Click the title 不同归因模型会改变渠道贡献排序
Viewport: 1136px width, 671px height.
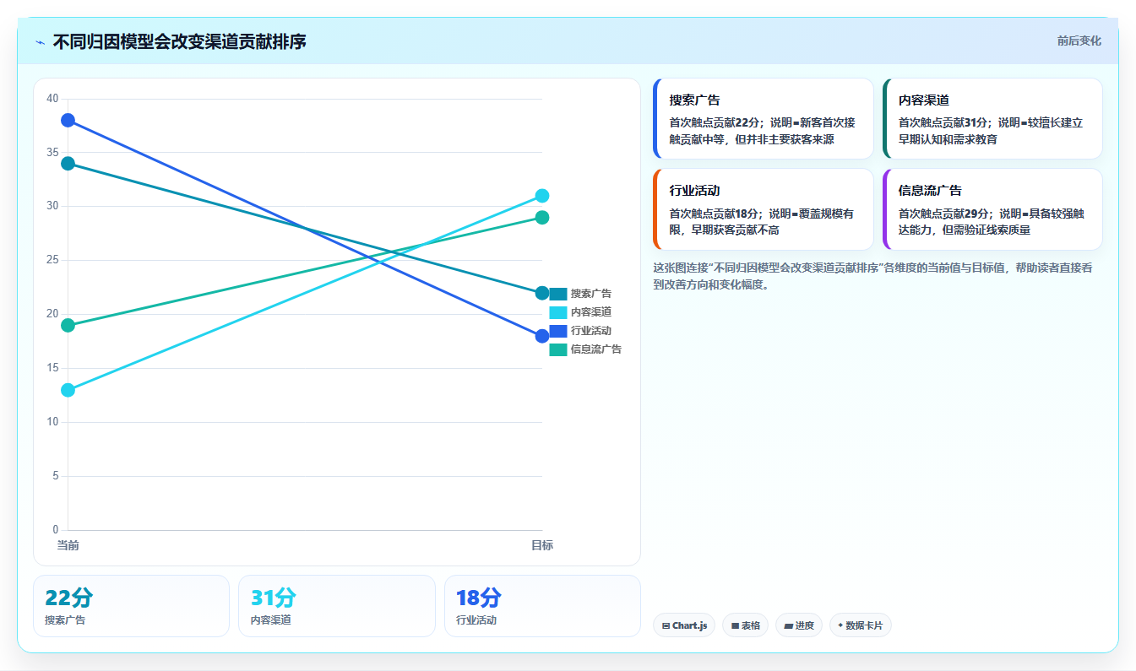(x=179, y=41)
